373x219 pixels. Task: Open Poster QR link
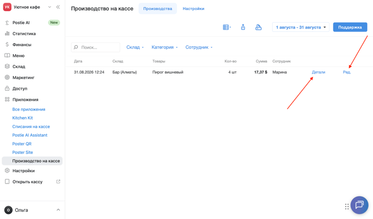point(22,144)
